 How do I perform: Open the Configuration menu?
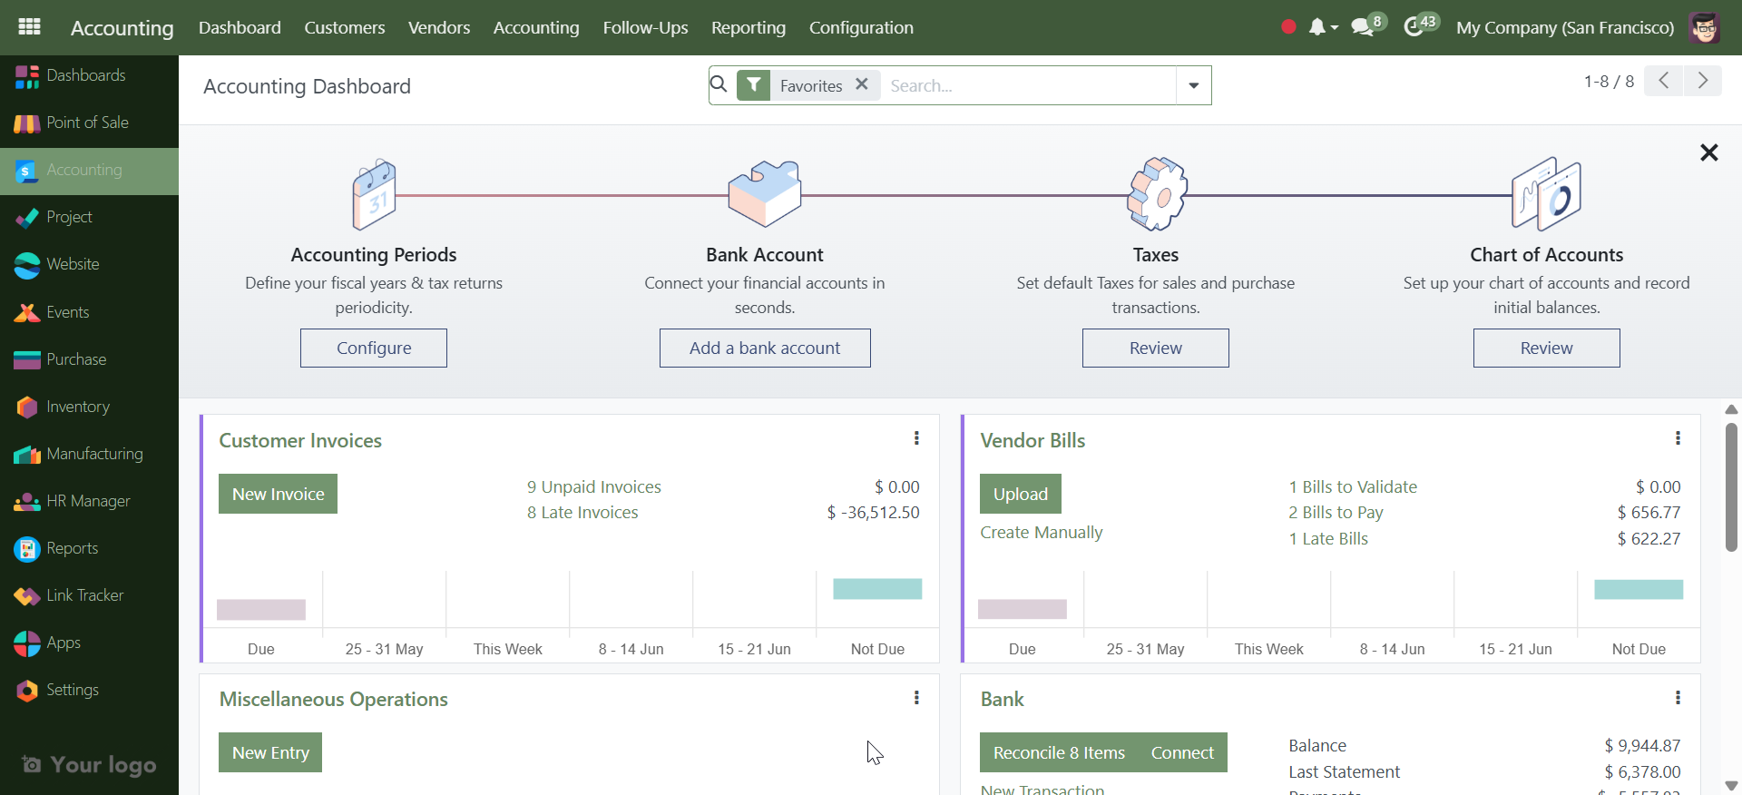pos(861,27)
